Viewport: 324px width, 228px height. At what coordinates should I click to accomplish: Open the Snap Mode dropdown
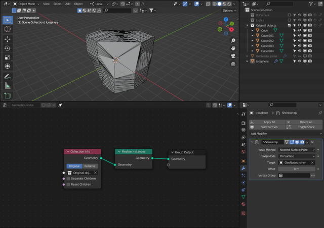pyautogui.click(x=297, y=156)
